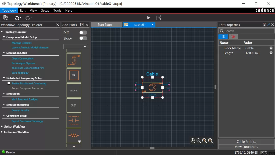275x155 pixels.
Task: Collapse the Simulation Setup section
Action: [4, 53]
